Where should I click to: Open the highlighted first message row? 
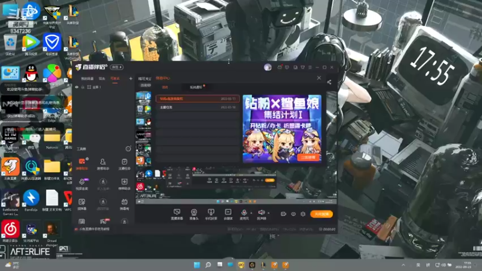click(198, 99)
